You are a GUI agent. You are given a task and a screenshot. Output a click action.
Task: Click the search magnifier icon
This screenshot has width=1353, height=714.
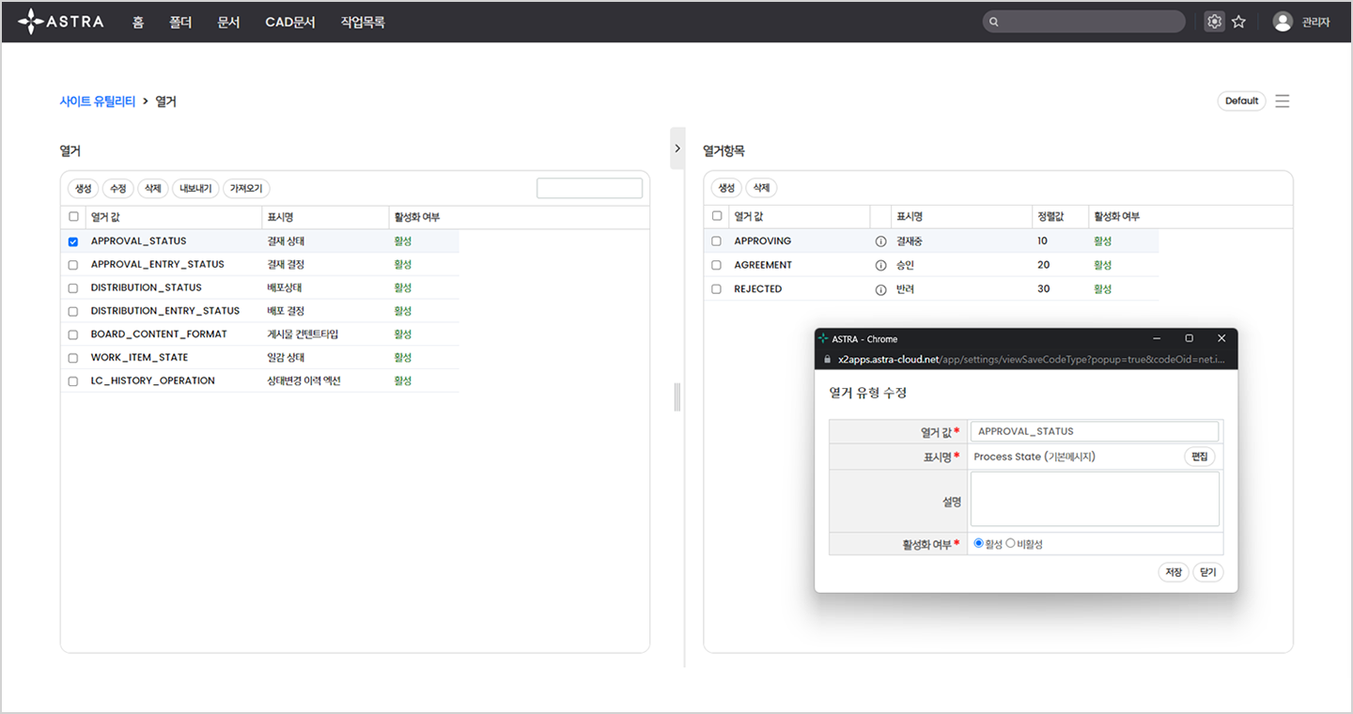point(994,22)
